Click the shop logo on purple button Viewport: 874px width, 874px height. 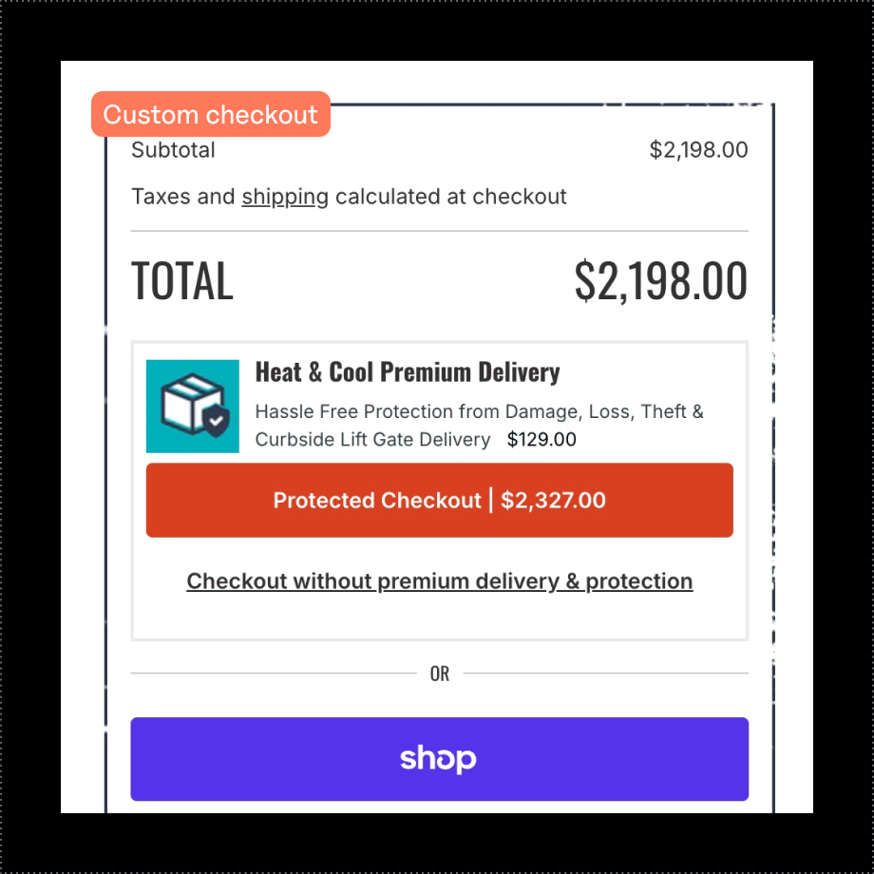pyautogui.click(x=438, y=759)
